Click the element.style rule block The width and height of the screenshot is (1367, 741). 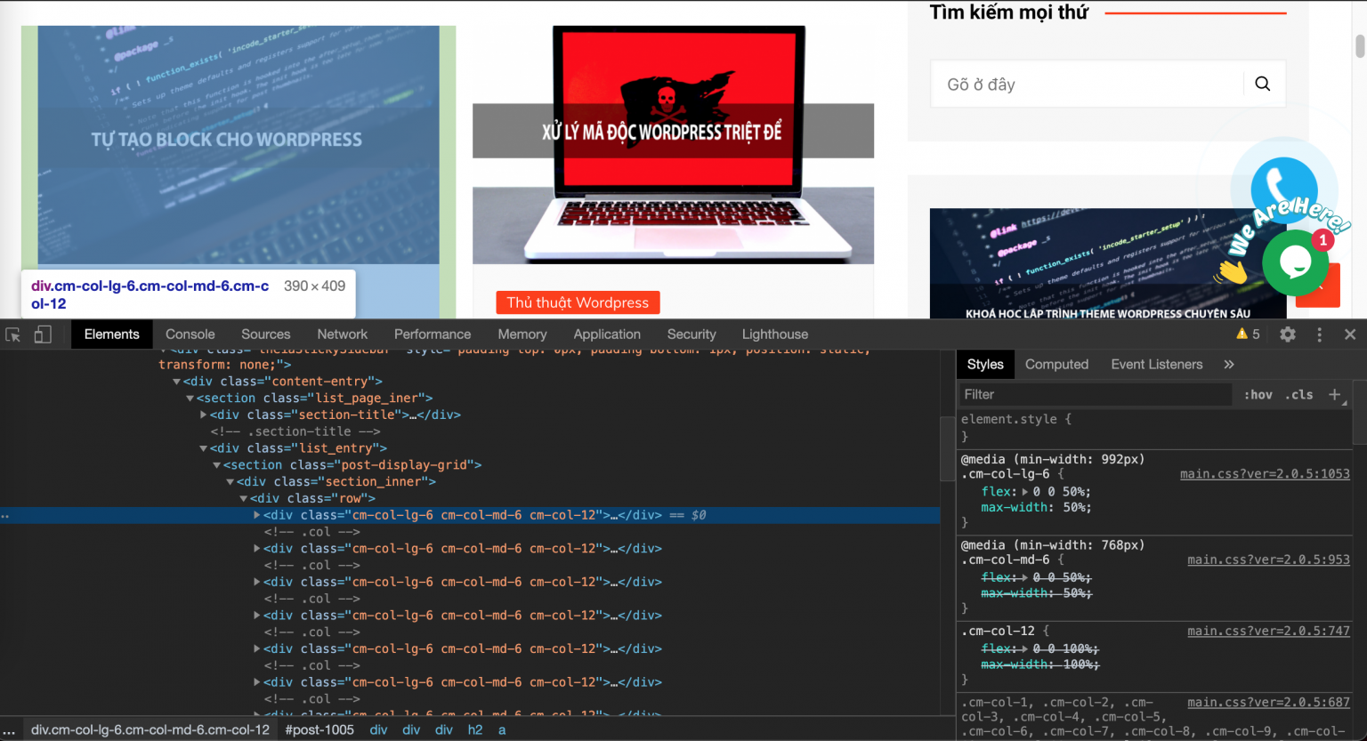[1154, 428]
